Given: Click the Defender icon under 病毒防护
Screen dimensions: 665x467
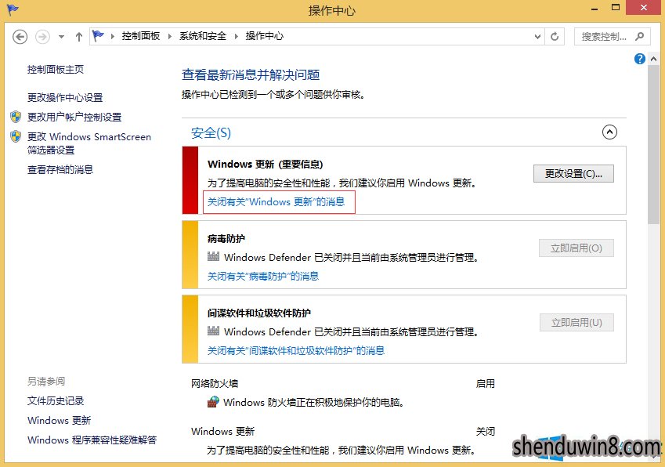Looking at the screenshot, I should pos(213,256).
